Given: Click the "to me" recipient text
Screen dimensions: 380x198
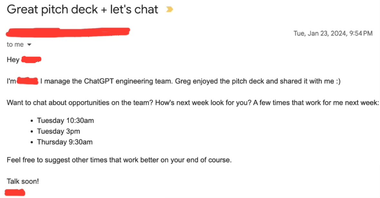Looking at the screenshot, I should pos(15,45).
